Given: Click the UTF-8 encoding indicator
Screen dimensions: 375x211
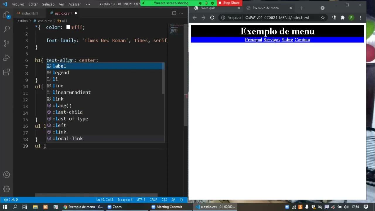Looking at the screenshot, I should [x=141, y=200].
